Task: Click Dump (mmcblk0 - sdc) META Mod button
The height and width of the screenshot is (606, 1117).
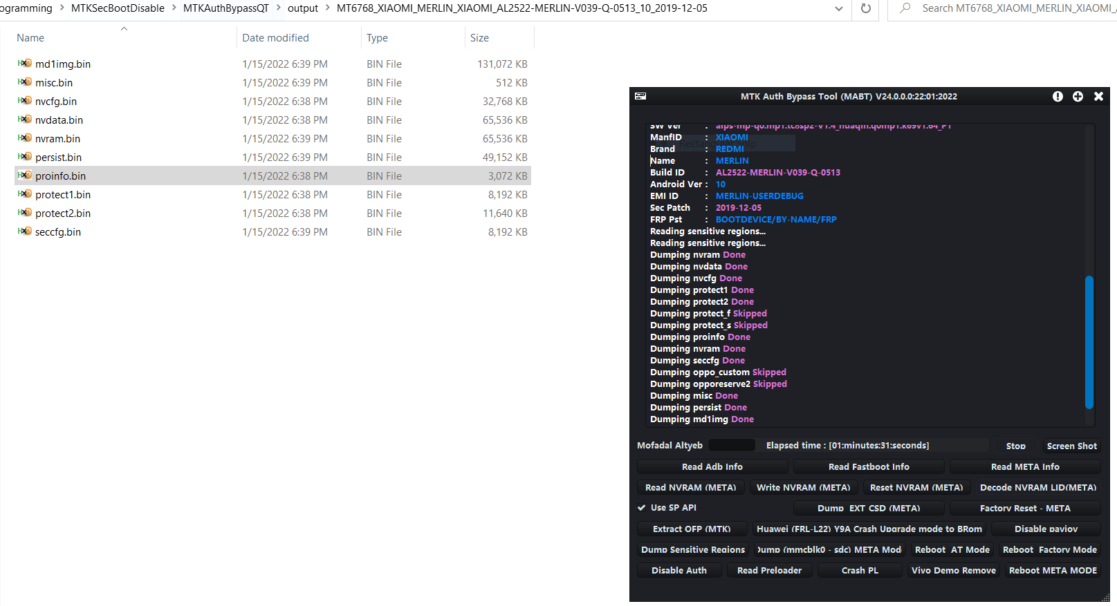Action: pos(830,550)
